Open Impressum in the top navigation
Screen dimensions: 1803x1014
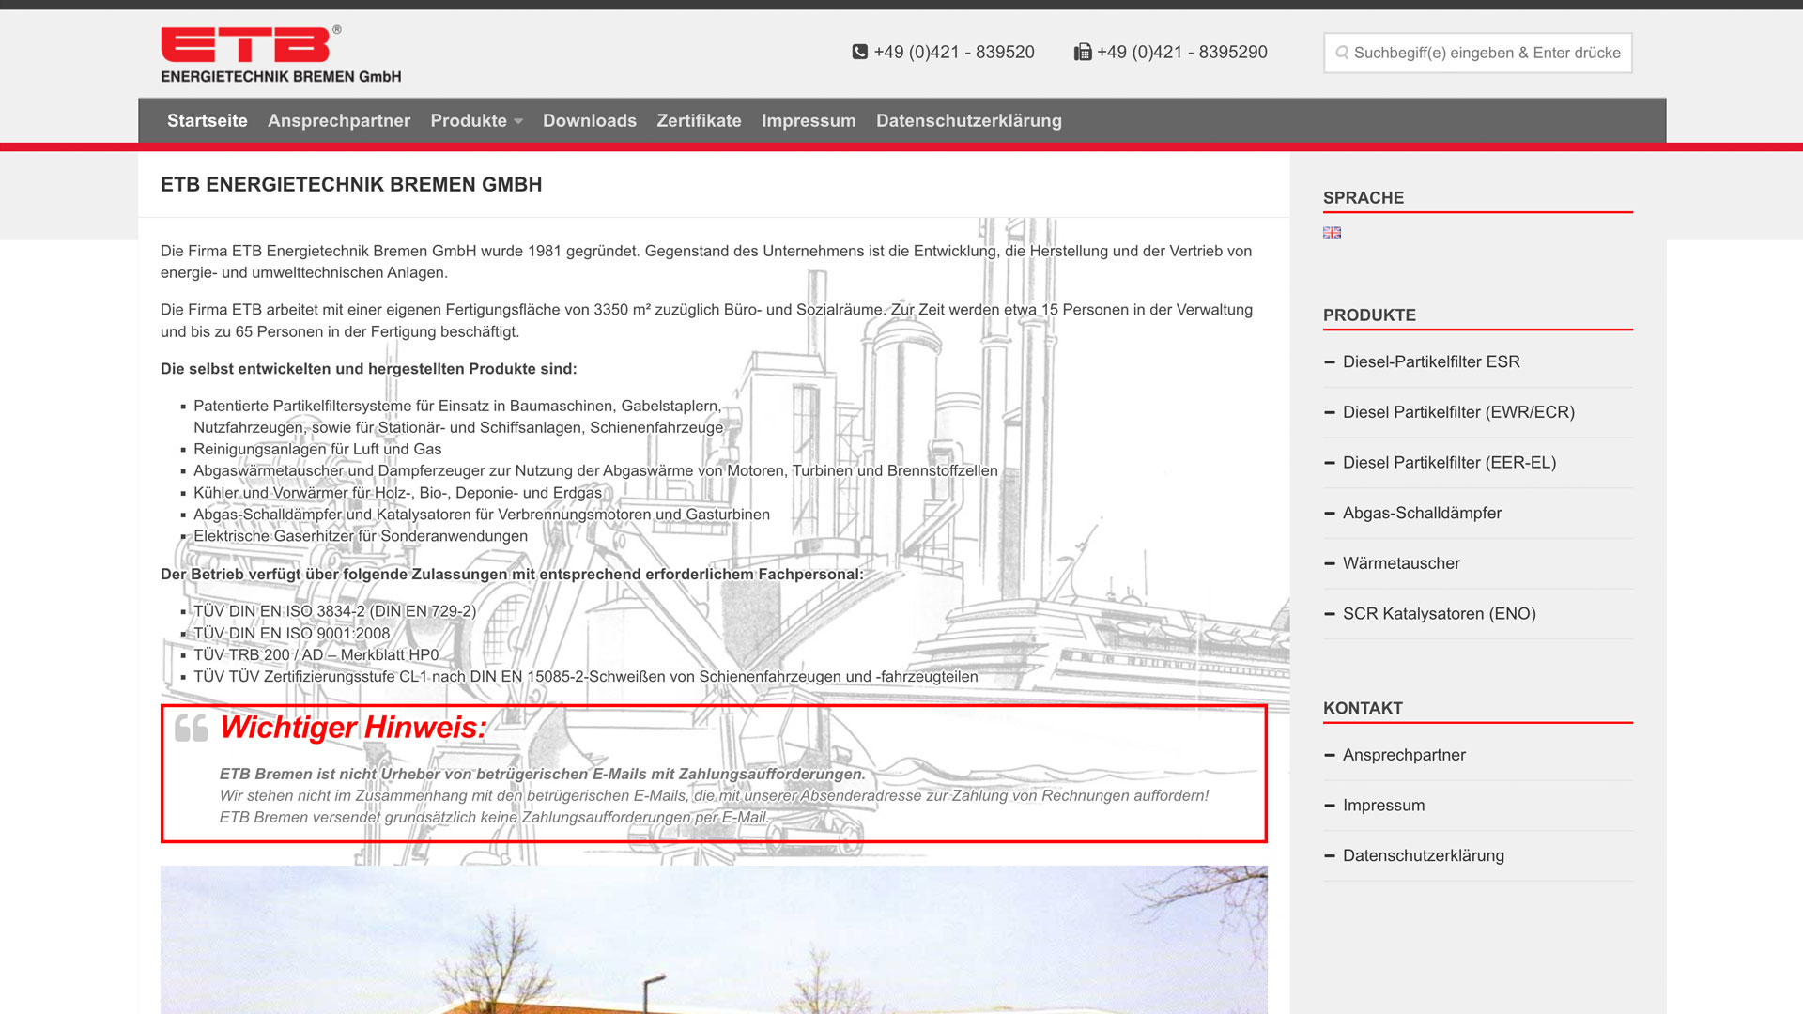[809, 120]
